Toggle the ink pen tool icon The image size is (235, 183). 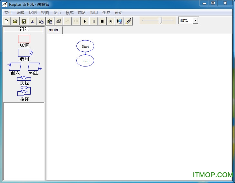tap(128, 21)
